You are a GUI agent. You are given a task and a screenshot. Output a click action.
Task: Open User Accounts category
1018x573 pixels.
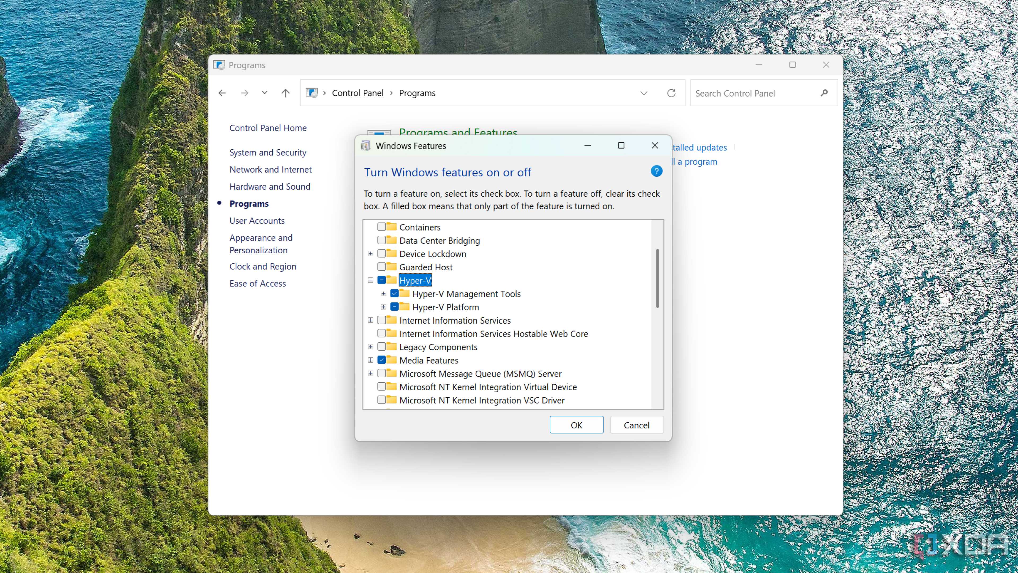pos(257,220)
